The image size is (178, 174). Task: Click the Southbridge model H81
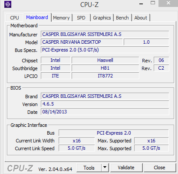(105, 68)
